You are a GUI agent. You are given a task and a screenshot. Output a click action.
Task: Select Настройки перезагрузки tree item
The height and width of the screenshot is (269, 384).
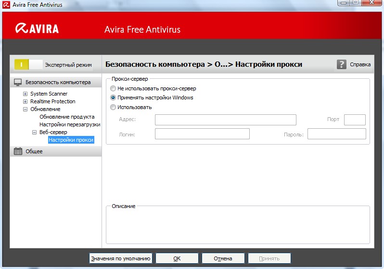tap(70, 124)
